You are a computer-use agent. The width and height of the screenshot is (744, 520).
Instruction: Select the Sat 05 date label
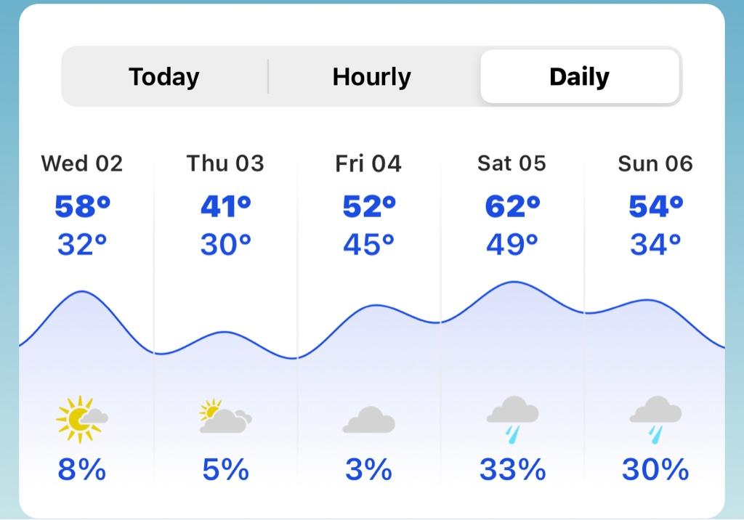512,163
